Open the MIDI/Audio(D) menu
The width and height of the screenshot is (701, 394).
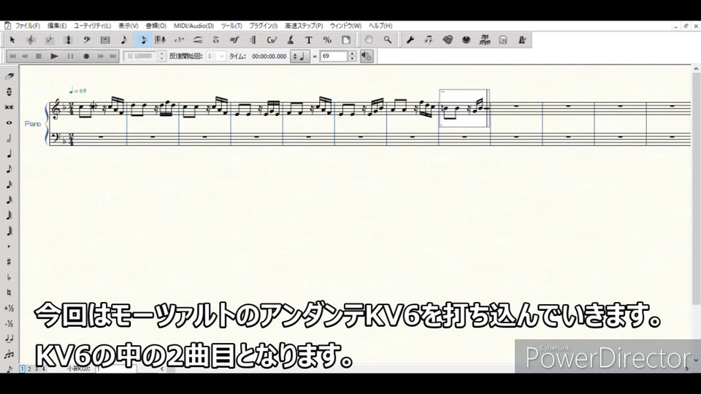click(x=194, y=26)
